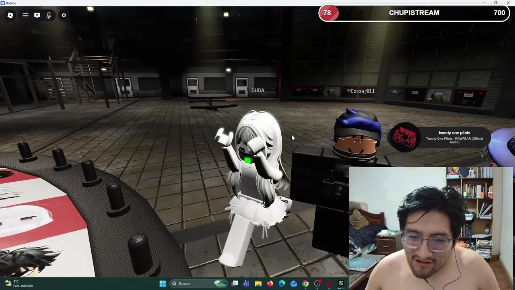This screenshot has width=515, height=290.
Task: Open the red app icon beside OBS
Action: coord(329,284)
